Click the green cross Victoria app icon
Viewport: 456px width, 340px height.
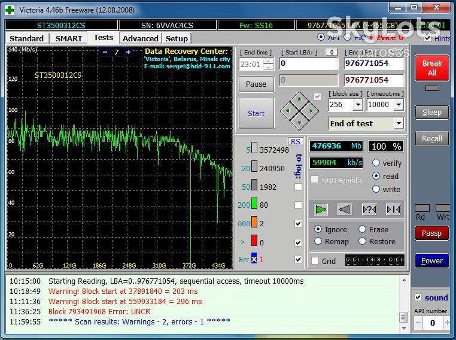(x=10, y=10)
